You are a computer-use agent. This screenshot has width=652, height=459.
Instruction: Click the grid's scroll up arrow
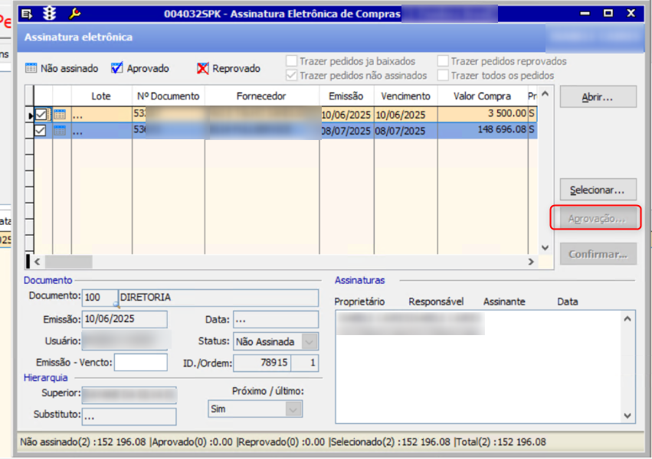546,94
